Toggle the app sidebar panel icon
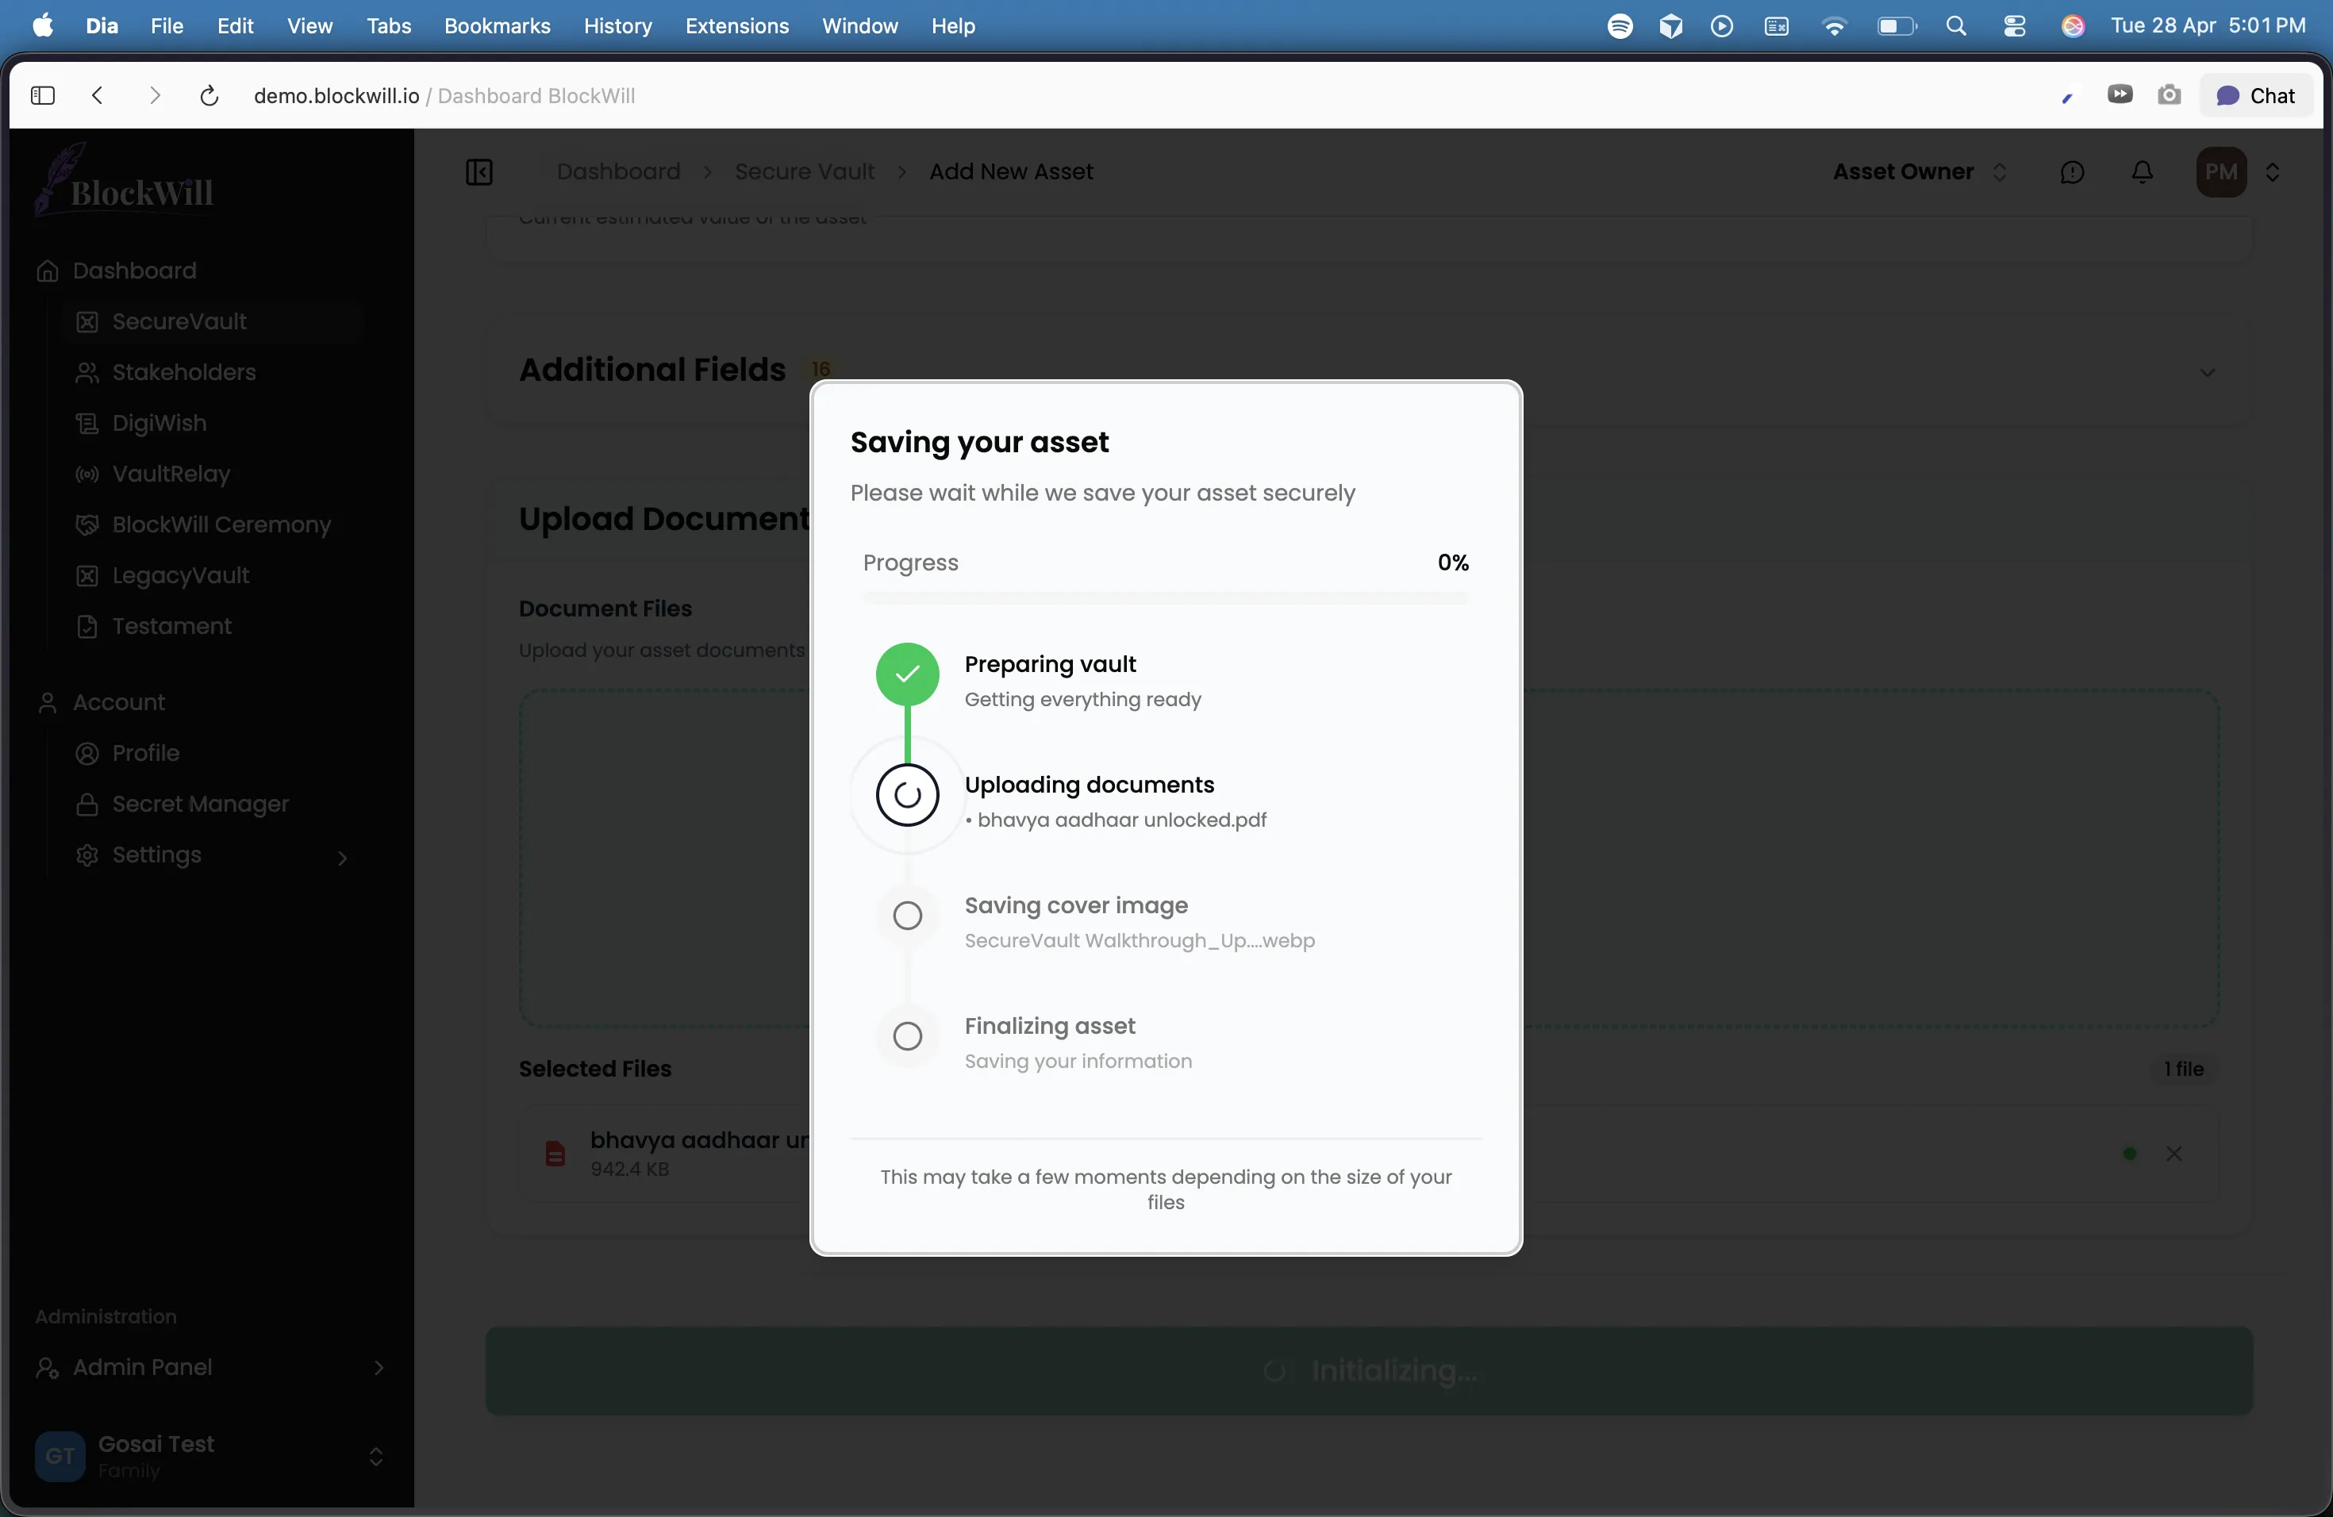2333x1517 pixels. click(479, 172)
